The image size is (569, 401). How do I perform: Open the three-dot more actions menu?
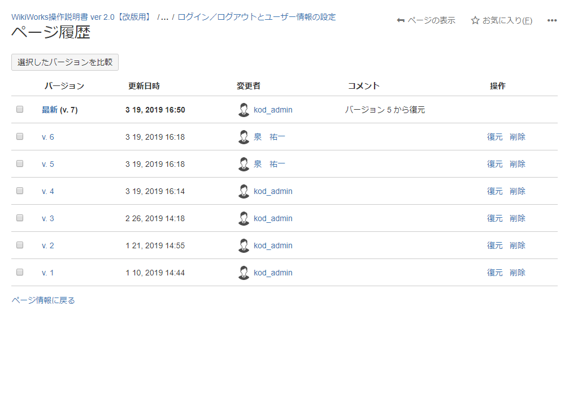pos(552,20)
